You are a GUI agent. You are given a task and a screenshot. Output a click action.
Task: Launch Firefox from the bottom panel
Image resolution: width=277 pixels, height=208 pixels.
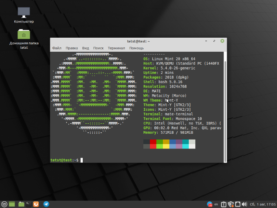pyautogui.click(x=36, y=204)
